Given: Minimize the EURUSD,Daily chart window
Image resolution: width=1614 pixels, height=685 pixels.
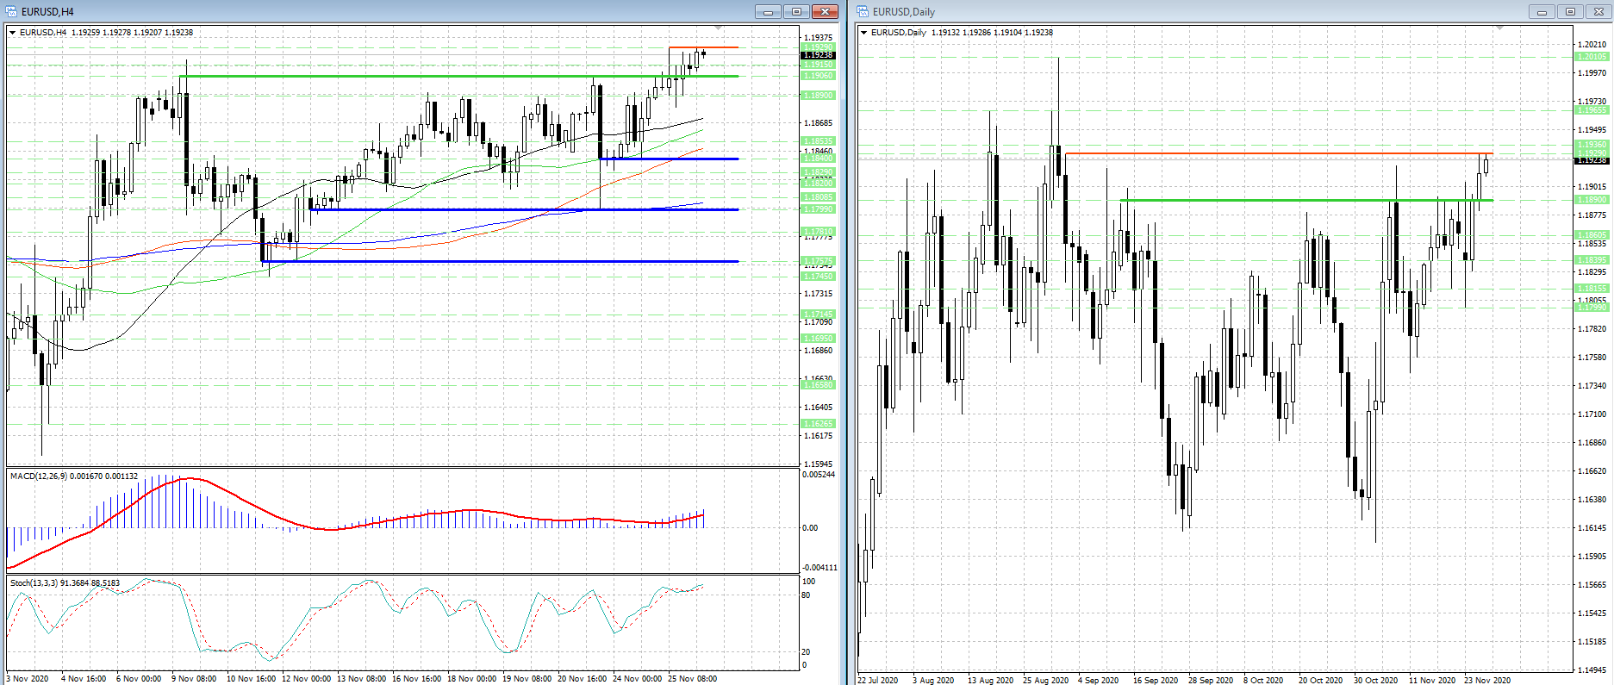Looking at the screenshot, I should click(1542, 11).
